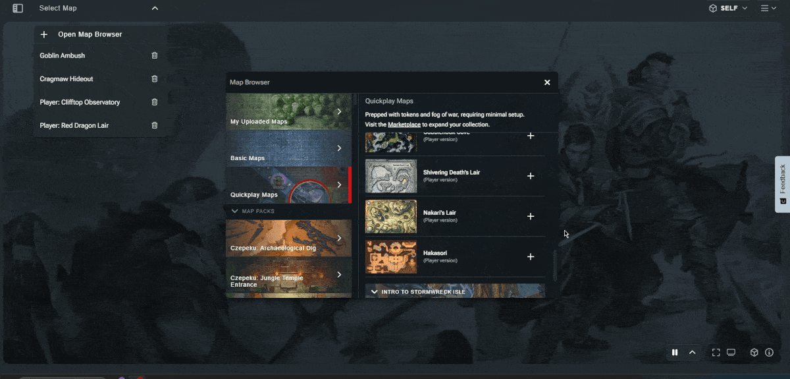Click the Nakari's Lair thumbnail
The height and width of the screenshot is (379, 790).
(391, 216)
